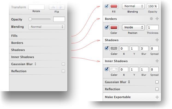This screenshot has height=109, width=172.
Task: Open the Inside border position dropdown
Action: coord(133,27)
